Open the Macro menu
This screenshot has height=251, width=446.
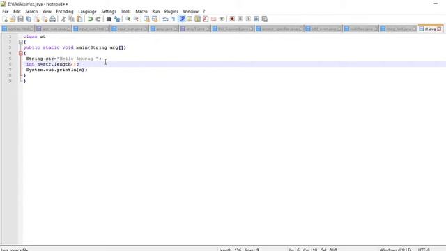pyautogui.click(x=141, y=11)
